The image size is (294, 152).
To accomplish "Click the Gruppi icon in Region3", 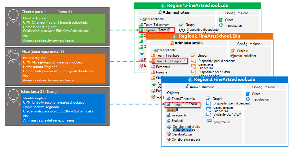I will click(208, 98).
